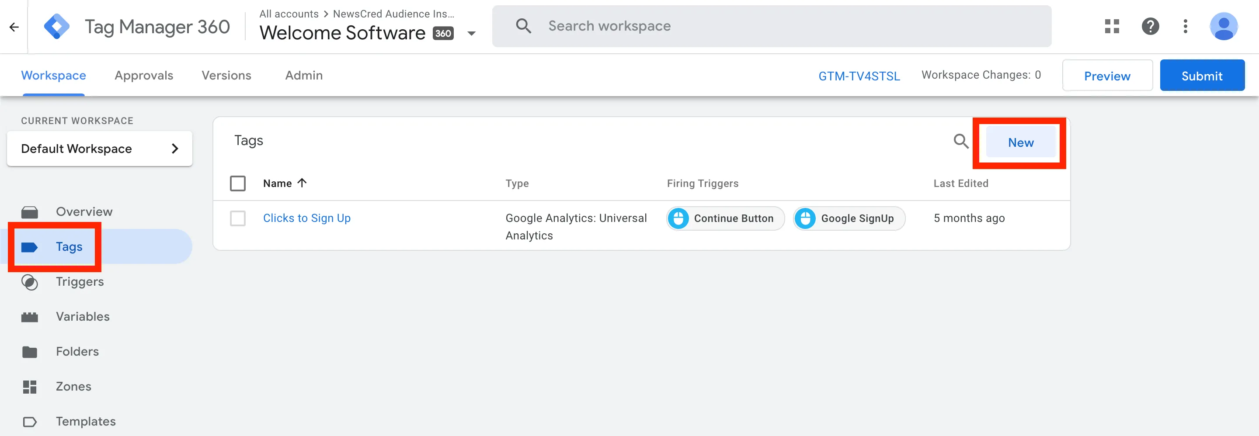The height and width of the screenshot is (436, 1259).
Task: Click the Type column header
Action: pos(517,183)
